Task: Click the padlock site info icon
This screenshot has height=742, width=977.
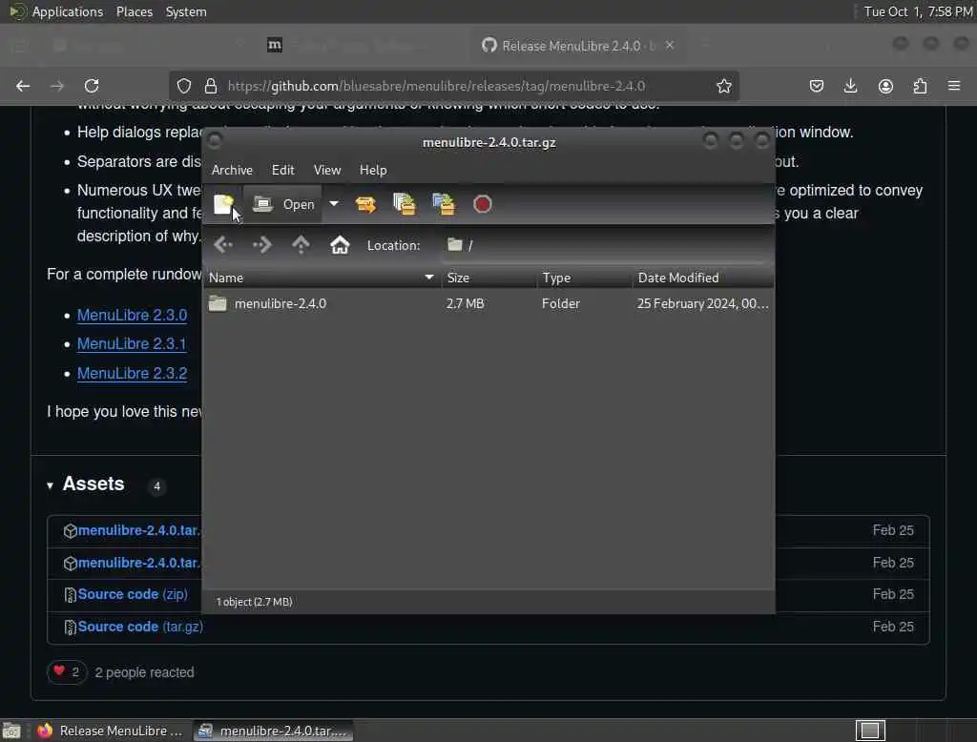Action: [211, 86]
